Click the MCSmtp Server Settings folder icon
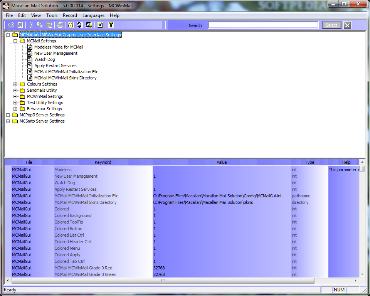The width and height of the screenshot is (370, 296). pos(15,121)
